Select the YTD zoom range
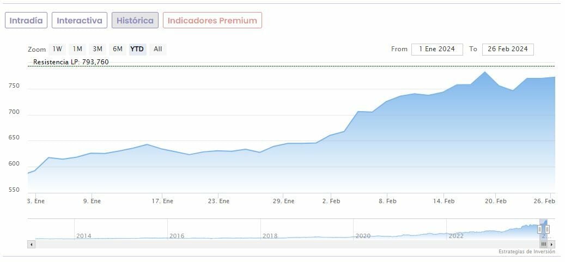The width and height of the screenshot is (565, 262). tap(137, 49)
